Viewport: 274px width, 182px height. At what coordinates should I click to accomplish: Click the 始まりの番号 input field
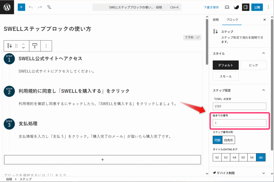coord(239,123)
